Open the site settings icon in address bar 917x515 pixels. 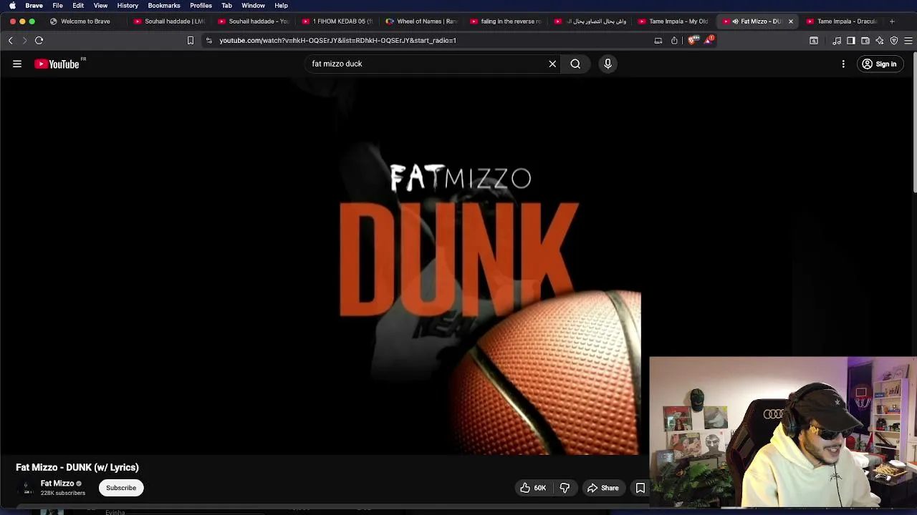208,41
